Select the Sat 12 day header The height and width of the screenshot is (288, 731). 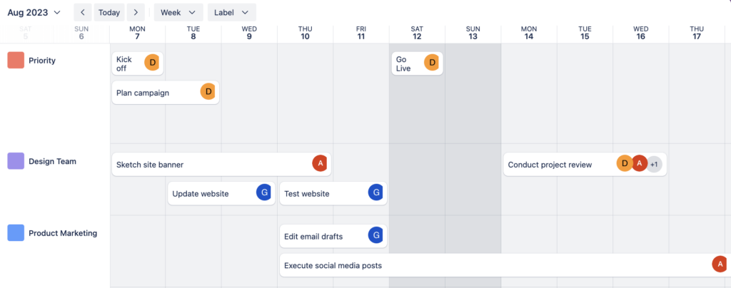pyautogui.click(x=417, y=33)
